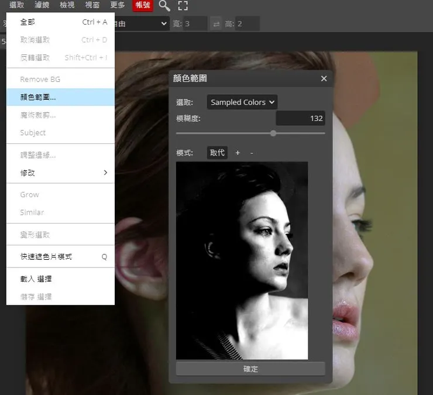Select Remove BG menu entry
The width and height of the screenshot is (433, 395).
coord(60,79)
